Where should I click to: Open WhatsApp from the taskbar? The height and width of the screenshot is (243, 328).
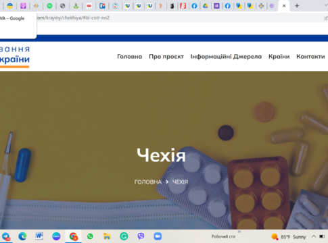click(90, 236)
